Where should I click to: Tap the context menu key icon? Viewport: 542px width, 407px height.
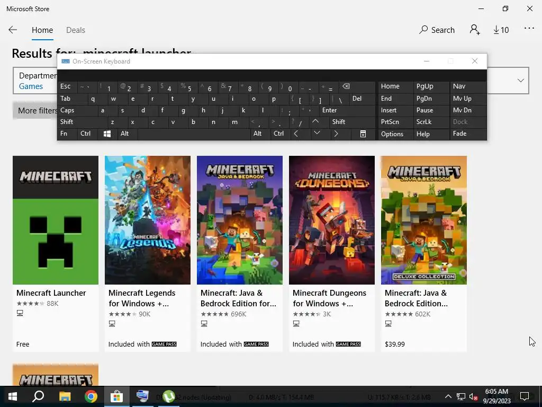pos(363,134)
